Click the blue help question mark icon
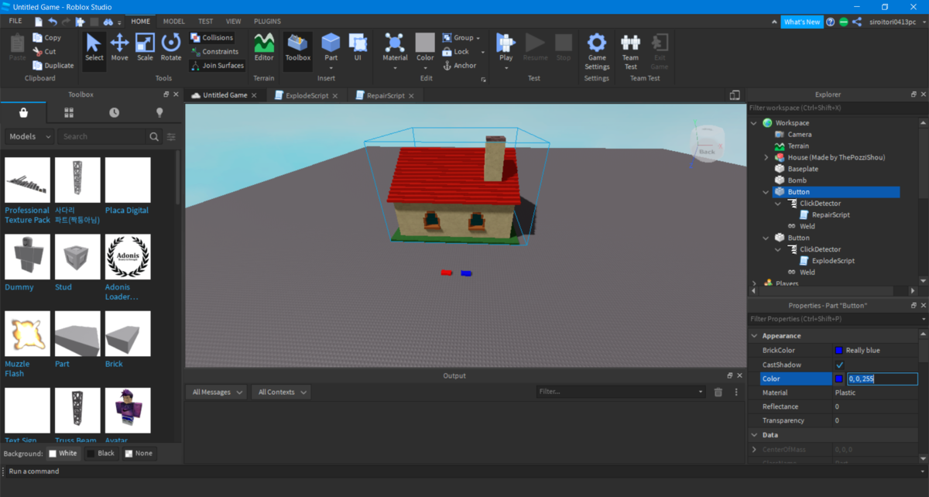This screenshot has width=929, height=497. [x=831, y=22]
